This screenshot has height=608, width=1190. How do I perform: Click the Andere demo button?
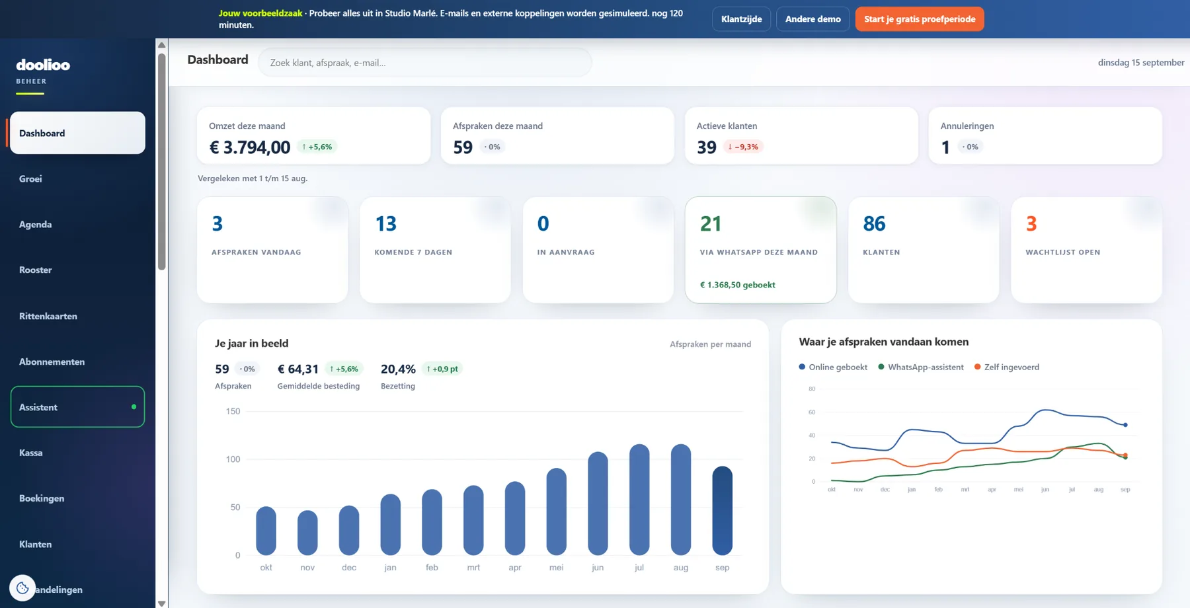click(x=813, y=19)
